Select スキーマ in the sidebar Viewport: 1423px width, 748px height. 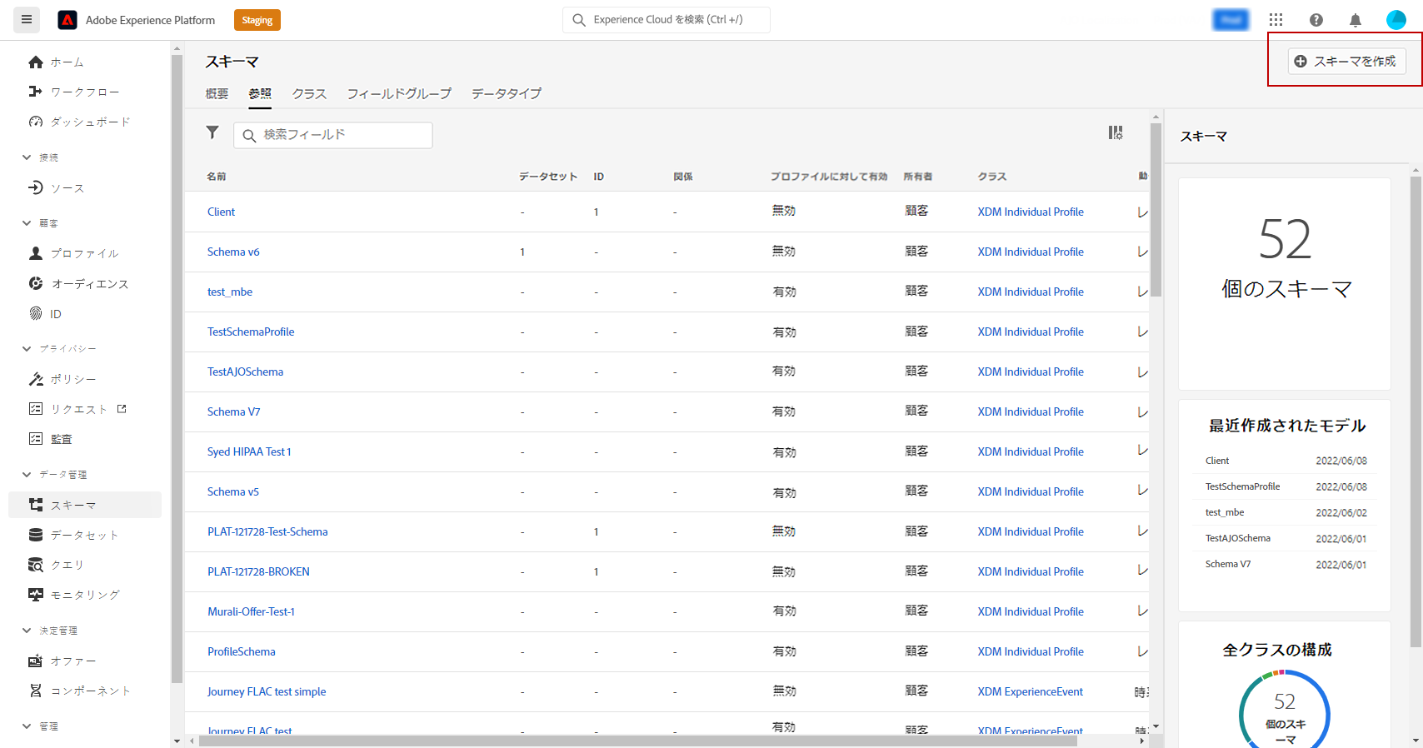(85, 505)
